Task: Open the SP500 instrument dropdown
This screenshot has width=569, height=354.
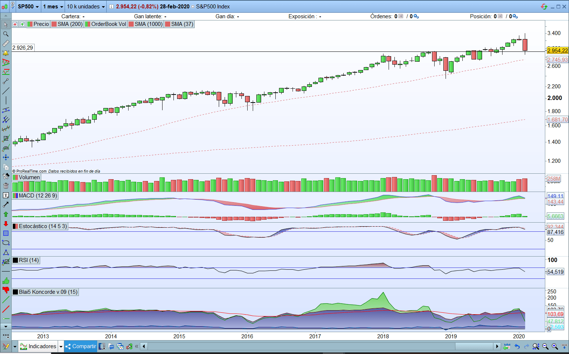Action: pyautogui.click(x=28, y=7)
